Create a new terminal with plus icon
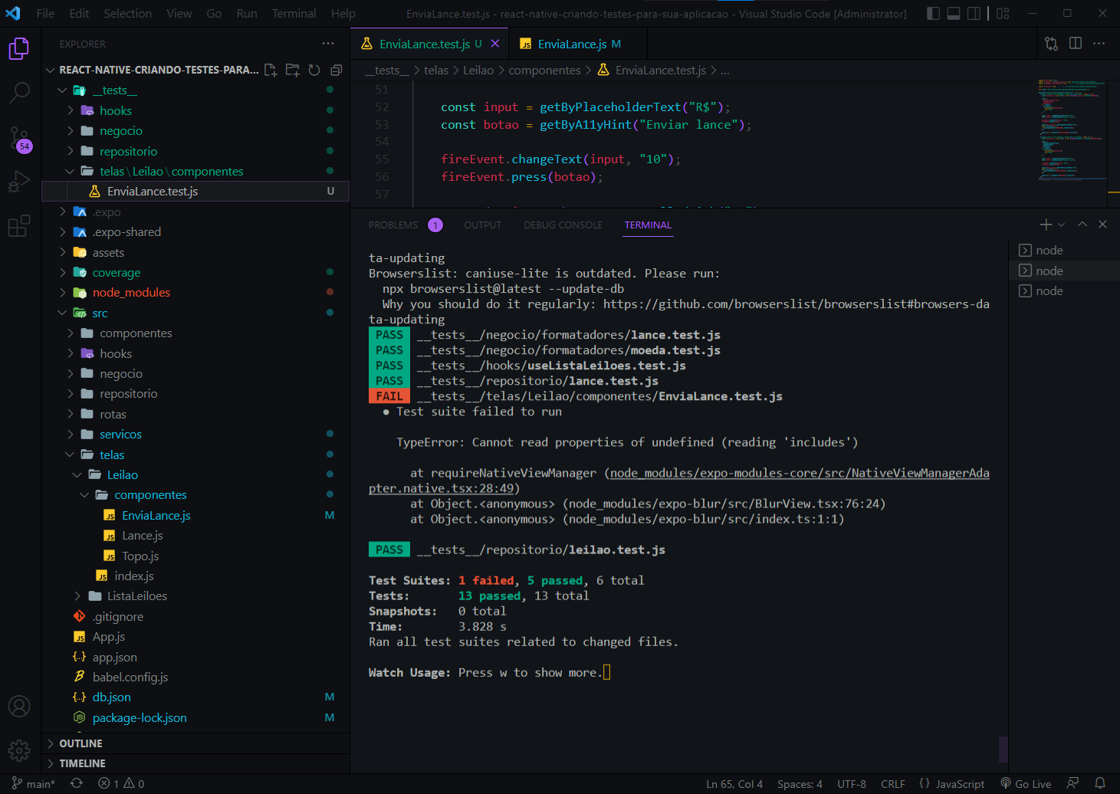Screen dimensions: 1120x794 (1046, 225)
